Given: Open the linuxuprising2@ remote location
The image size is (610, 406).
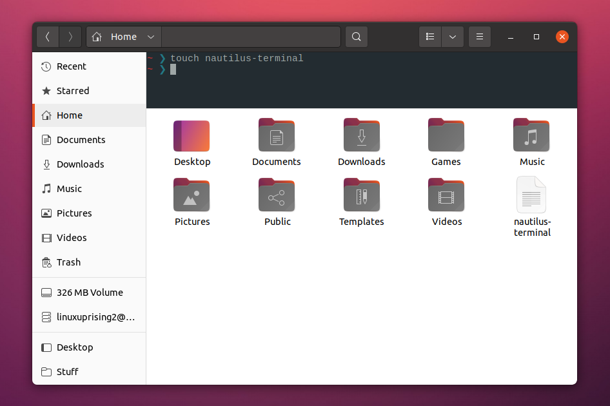Looking at the screenshot, I should click(x=90, y=316).
